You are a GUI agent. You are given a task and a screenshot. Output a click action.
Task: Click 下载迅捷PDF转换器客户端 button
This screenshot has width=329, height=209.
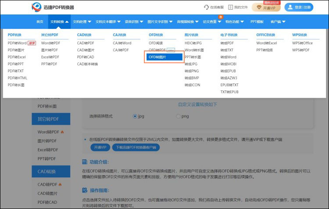pos(136,147)
